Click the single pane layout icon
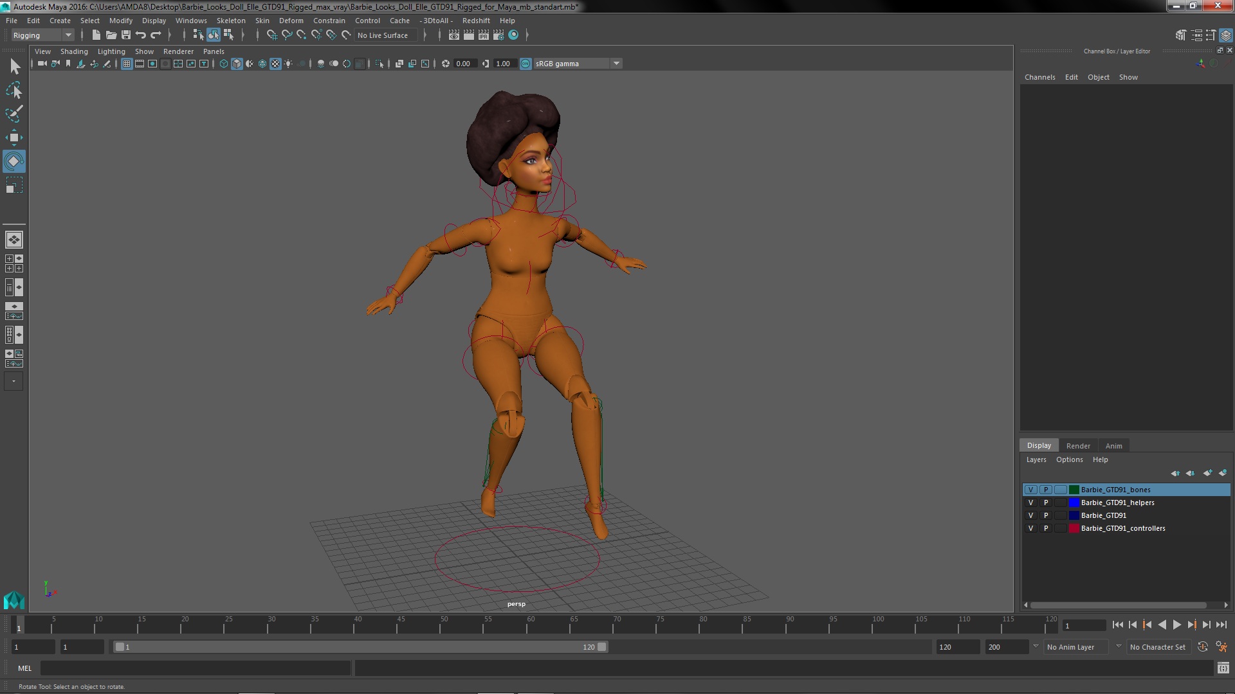Screen dimensions: 1235x694 click(x=14, y=240)
